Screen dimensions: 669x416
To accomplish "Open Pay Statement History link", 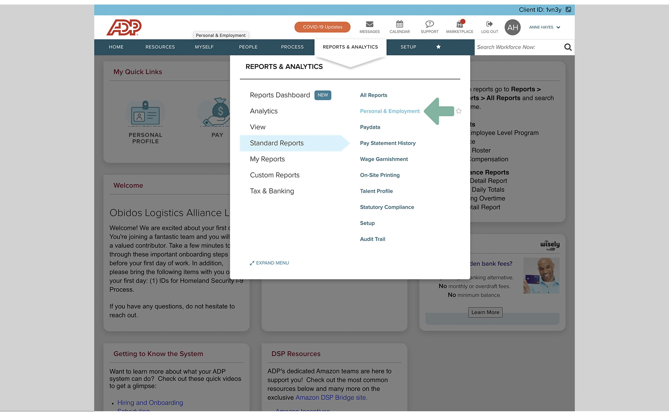I will [x=387, y=143].
